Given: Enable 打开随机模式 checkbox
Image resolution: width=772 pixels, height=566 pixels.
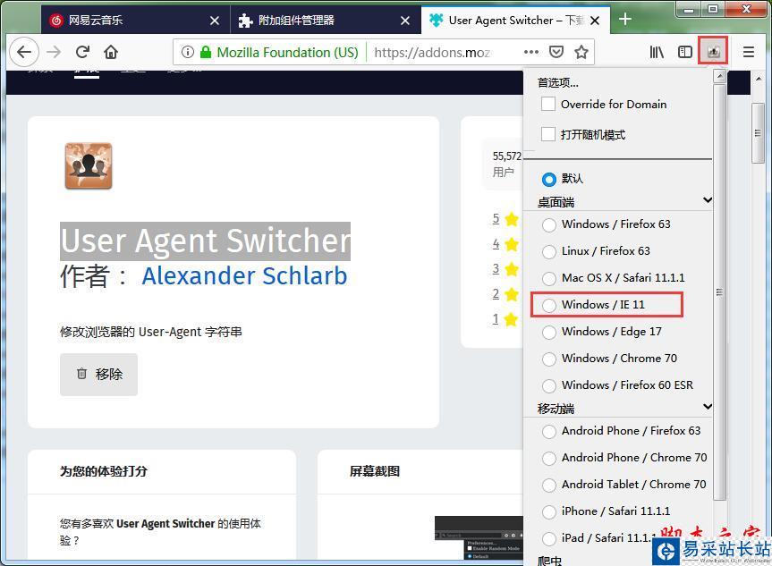Looking at the screenshot, I should pyautogui.click(x=548, y=134).
